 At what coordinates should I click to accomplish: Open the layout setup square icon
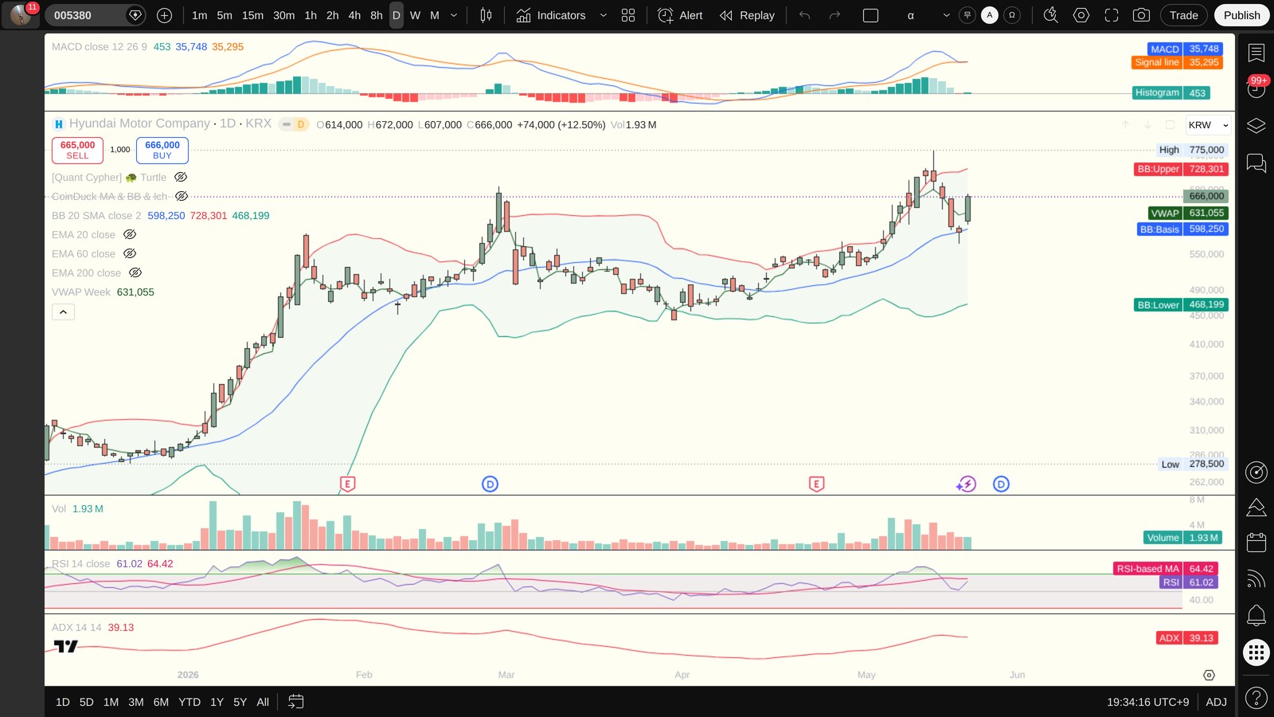(871, 15)
